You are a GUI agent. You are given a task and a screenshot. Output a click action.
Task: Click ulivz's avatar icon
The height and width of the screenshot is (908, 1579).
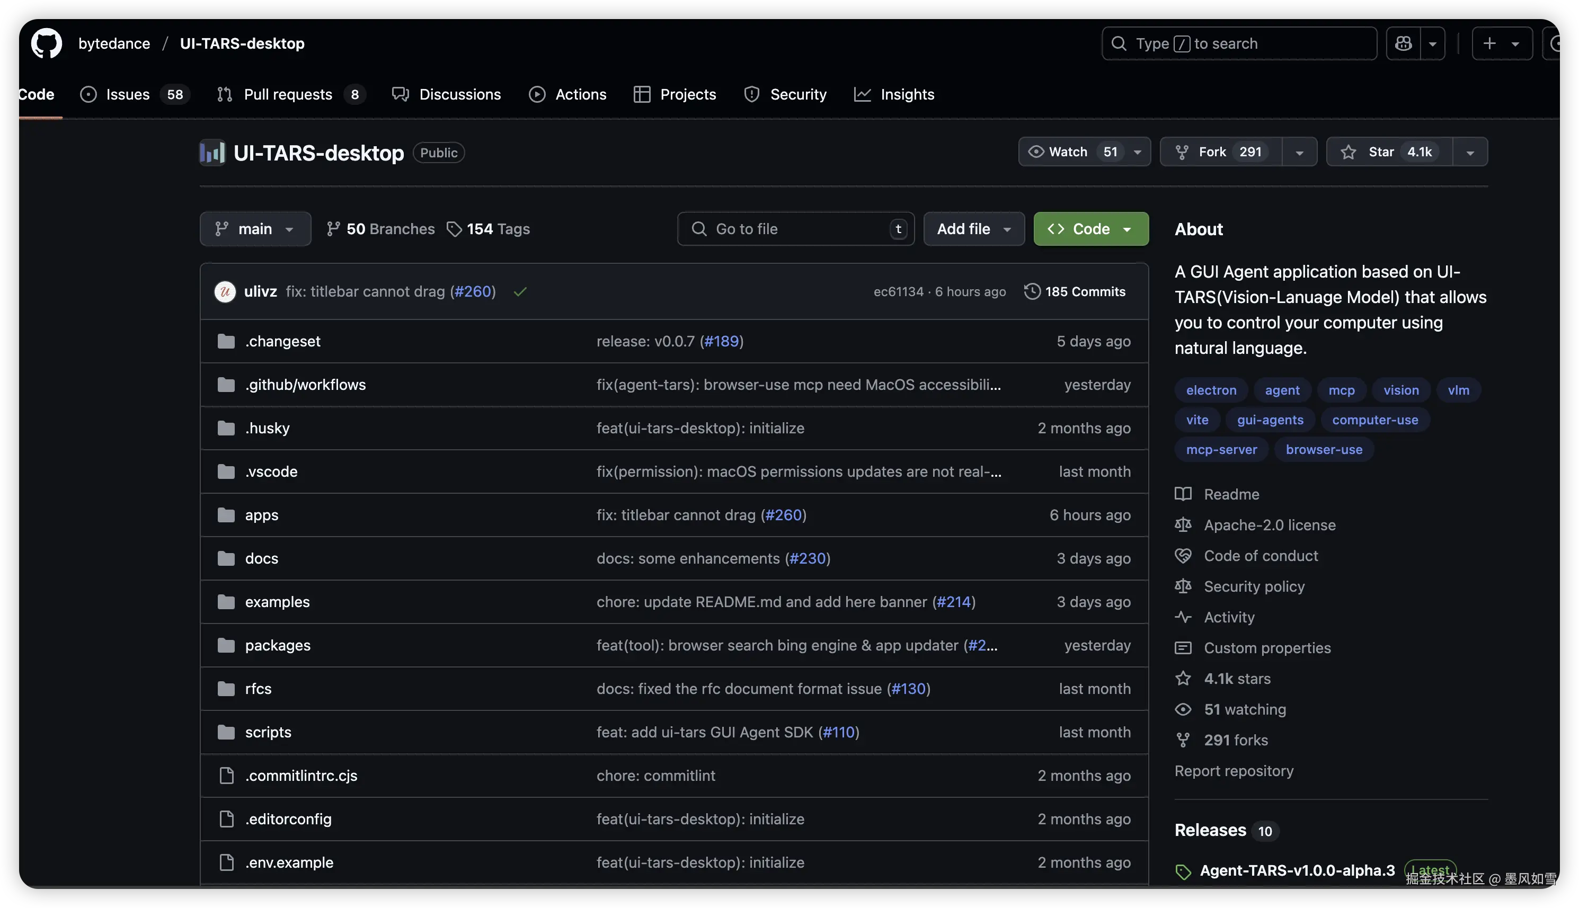(x=225, y=291)
